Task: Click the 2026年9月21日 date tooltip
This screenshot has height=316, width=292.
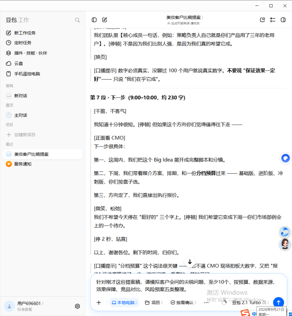Action: [272, 311]
